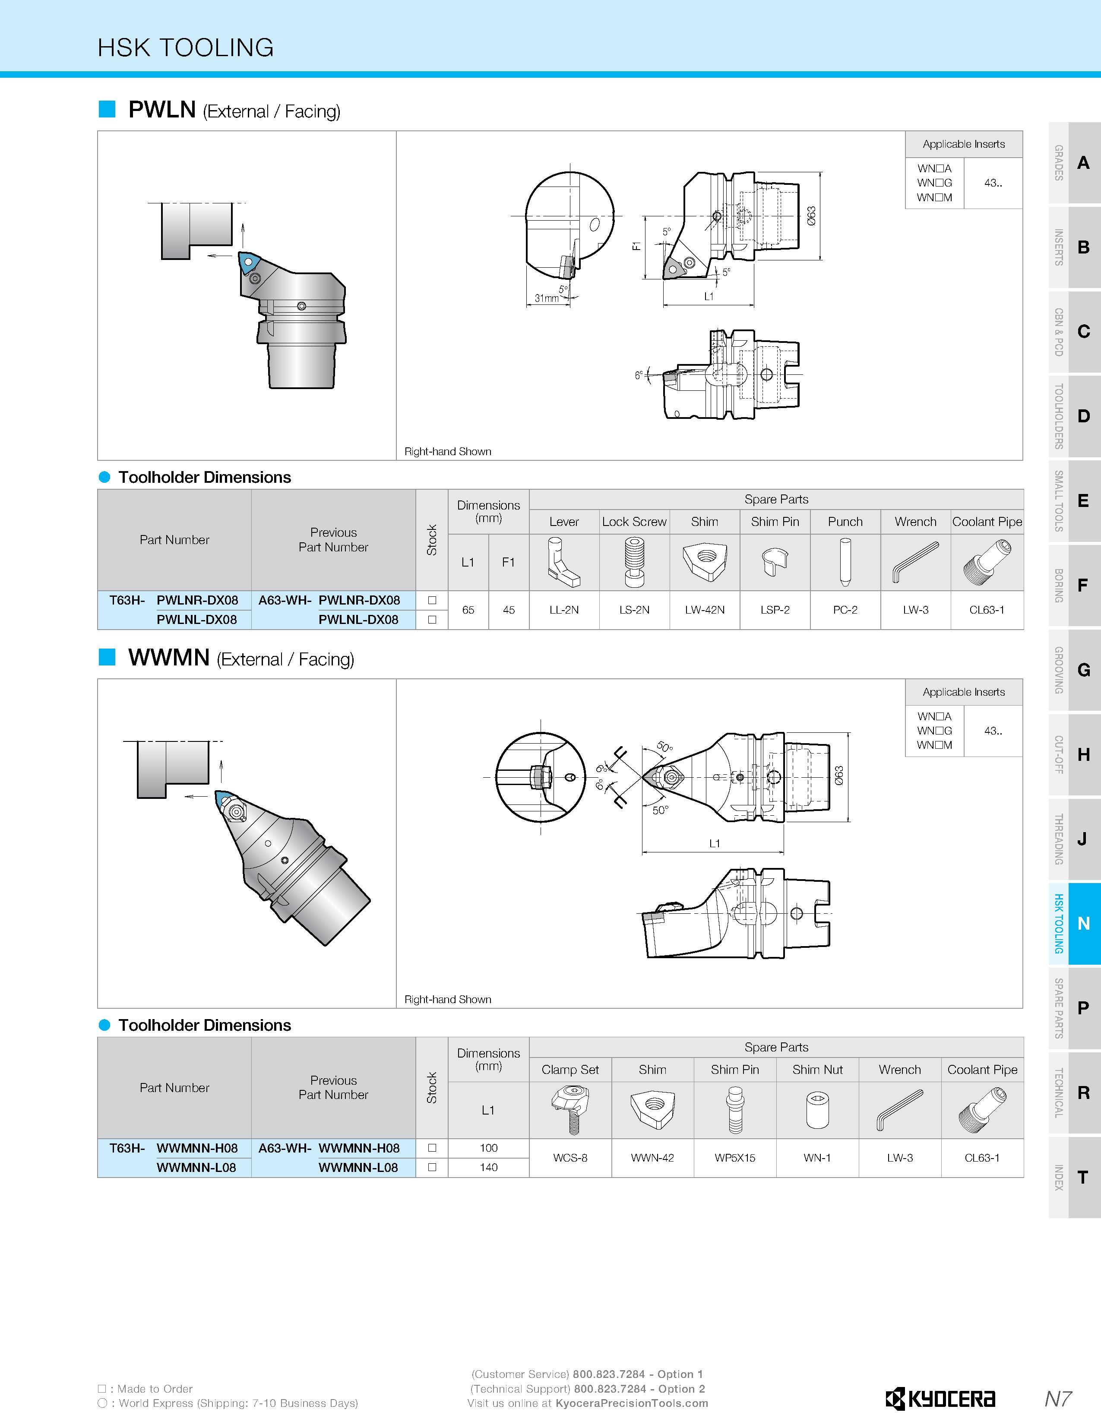Visit KyoceraPrecisionTools.com link

(631, 1403)
